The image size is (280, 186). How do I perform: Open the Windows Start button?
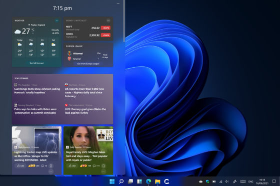(x=112, y=181)
